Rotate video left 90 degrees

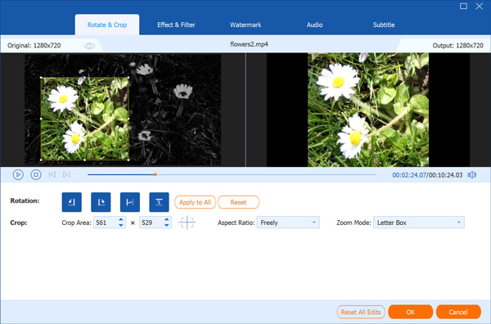[x=72, y=202]
